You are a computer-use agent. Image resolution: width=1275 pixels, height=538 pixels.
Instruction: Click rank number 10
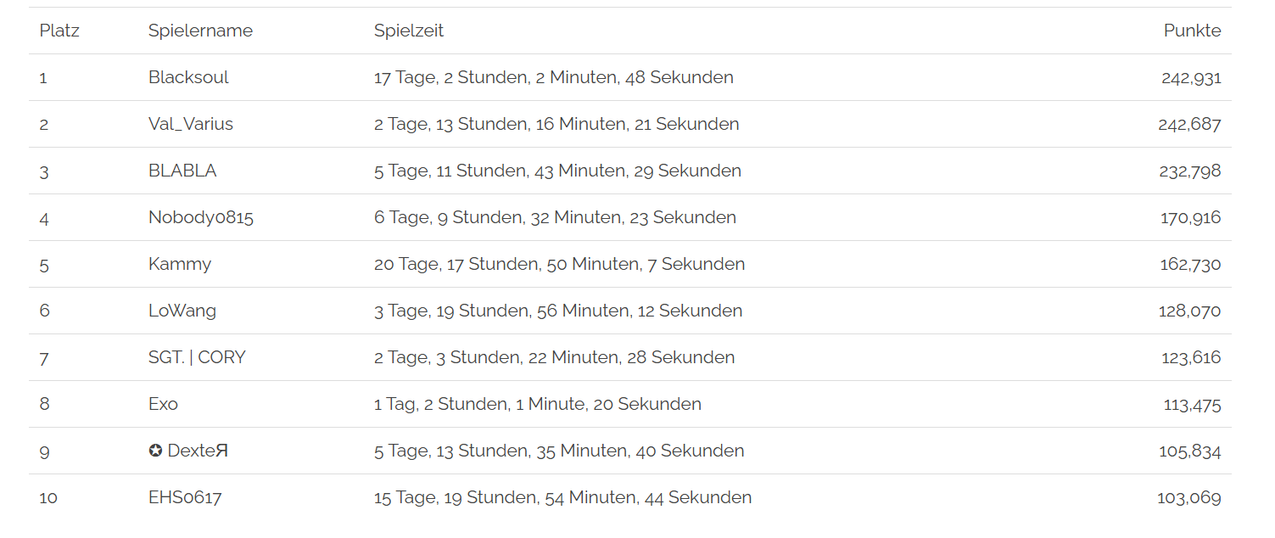point(48,498)
